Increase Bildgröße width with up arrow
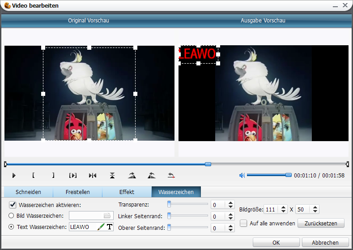This screenshot has width=353, height=250. point(283,207)
